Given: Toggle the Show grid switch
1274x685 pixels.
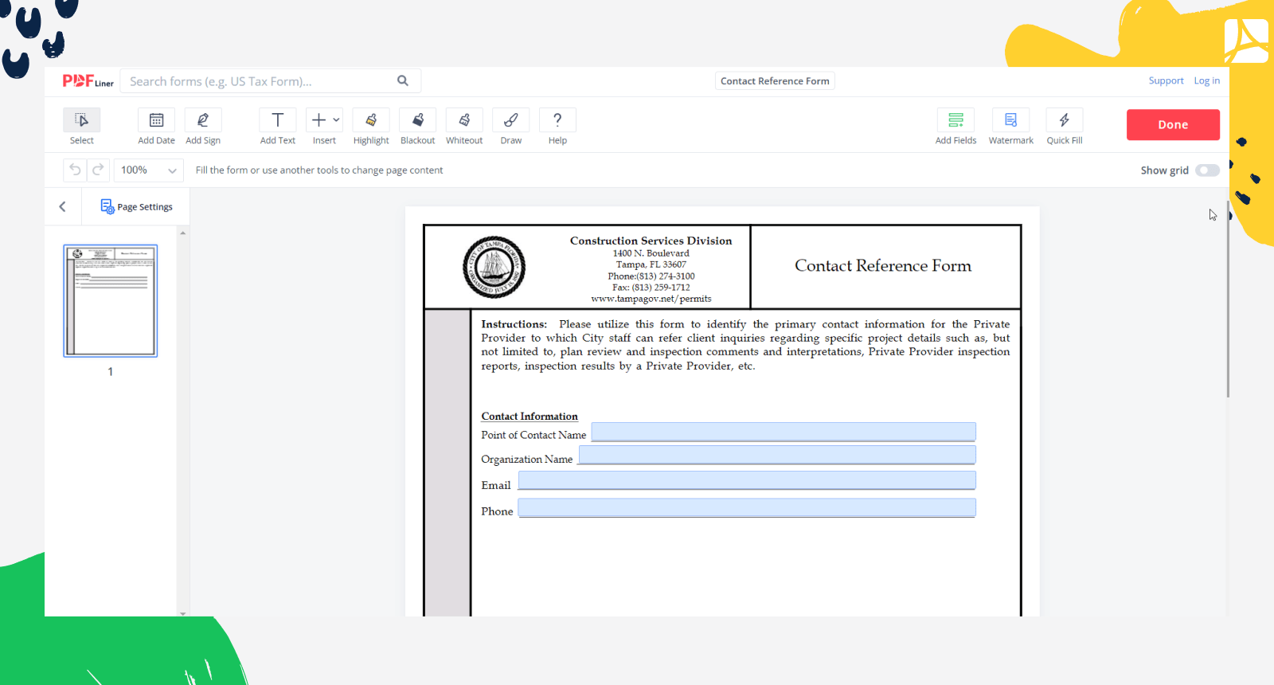Looking at the screenshot, I should [1207, 170].
